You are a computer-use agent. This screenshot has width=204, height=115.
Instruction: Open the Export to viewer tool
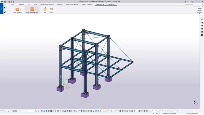point(17,10)
